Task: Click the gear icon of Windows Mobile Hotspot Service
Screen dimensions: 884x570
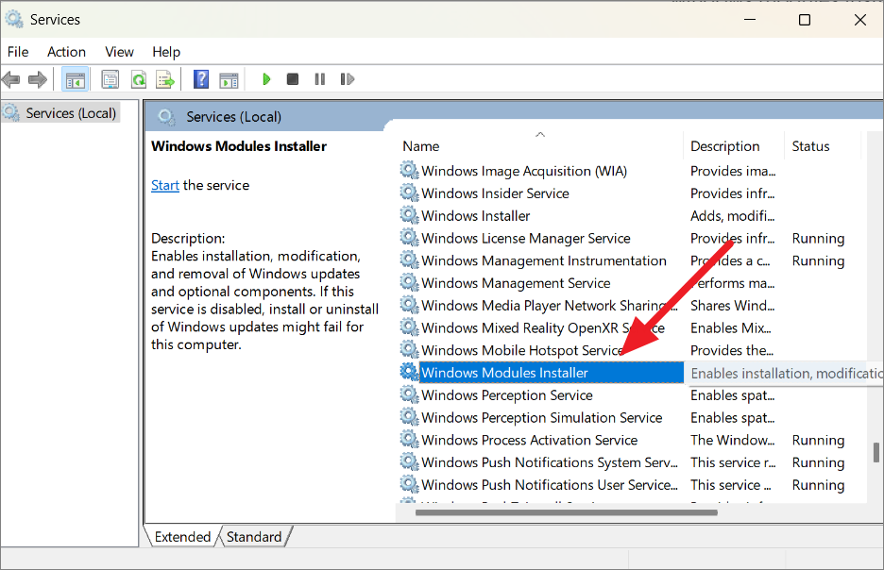Action: 409,350
